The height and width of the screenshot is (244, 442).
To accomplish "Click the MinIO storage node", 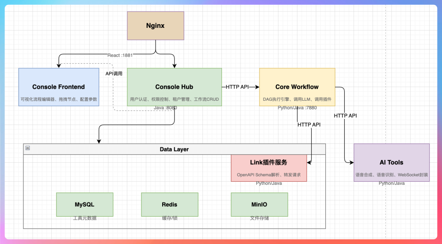I will click(259, 205).
